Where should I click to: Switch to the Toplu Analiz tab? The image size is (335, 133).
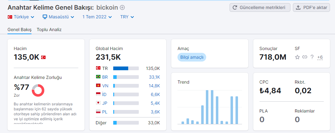point(49,30)
